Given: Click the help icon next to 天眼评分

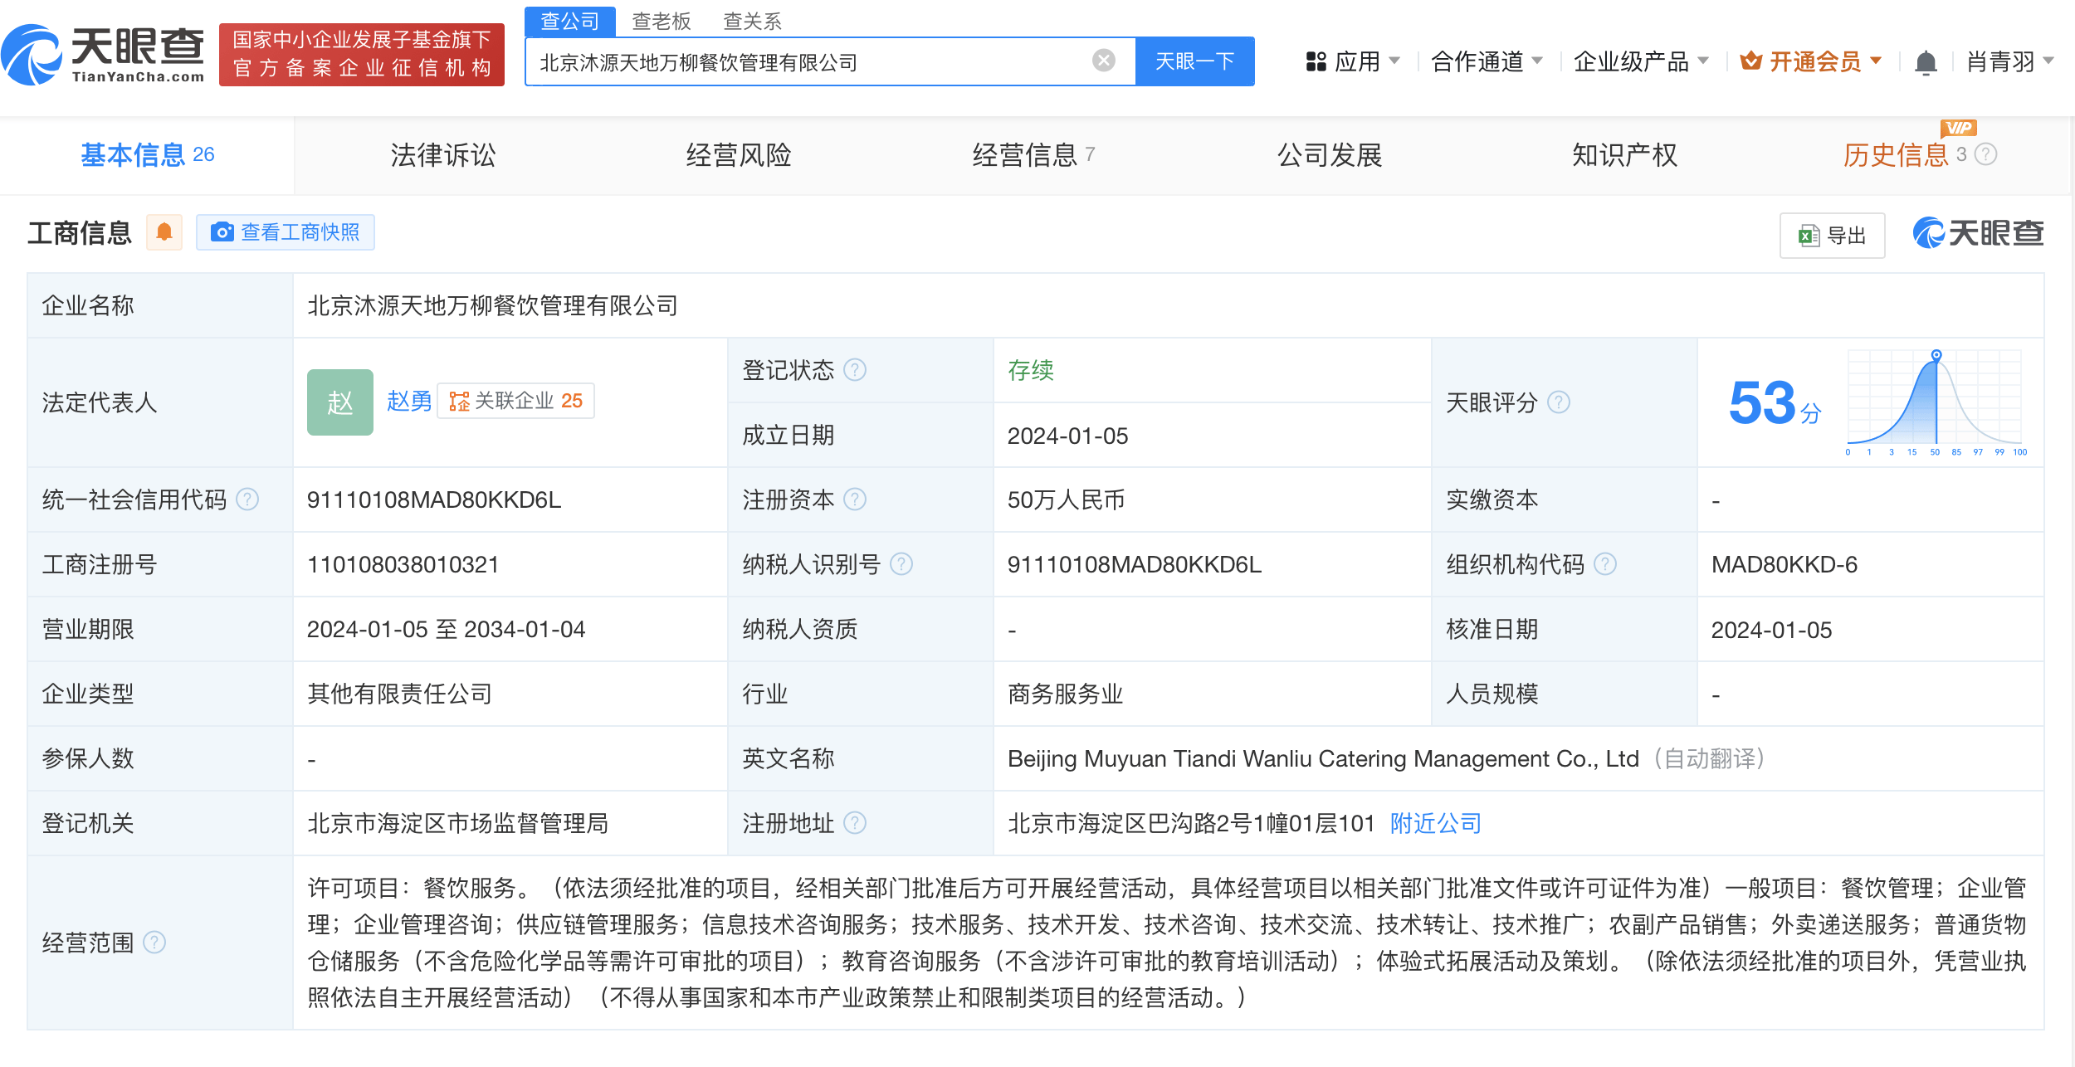Looking at the screenshot, I should (1559, 402).
